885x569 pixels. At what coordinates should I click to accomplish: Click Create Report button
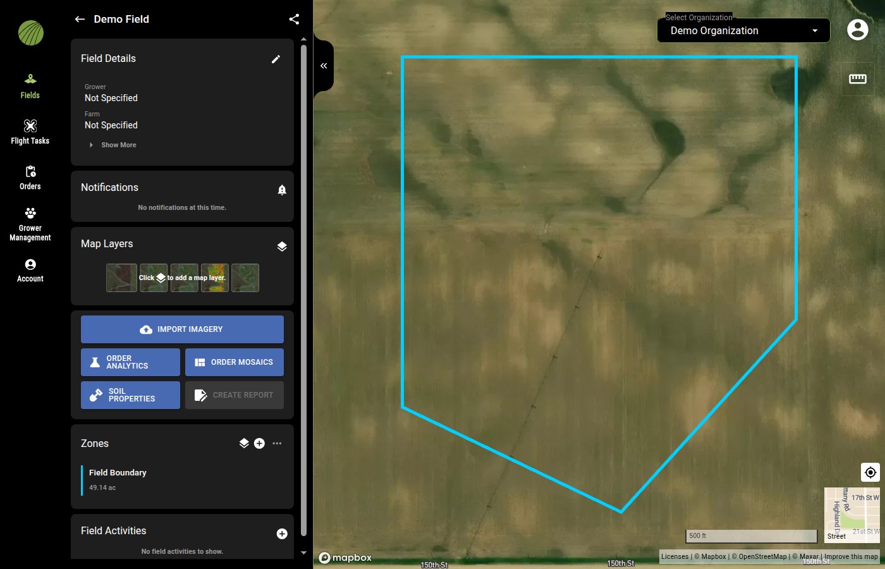[x=235, y=395]
